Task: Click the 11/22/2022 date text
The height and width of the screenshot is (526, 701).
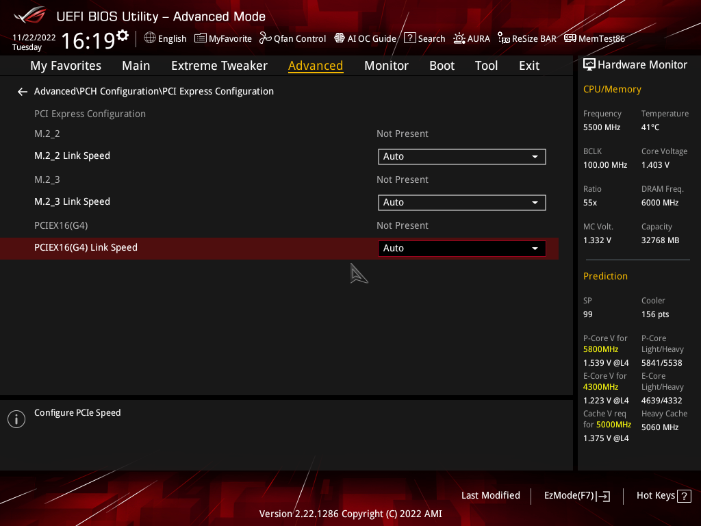Action: [34, 38]
